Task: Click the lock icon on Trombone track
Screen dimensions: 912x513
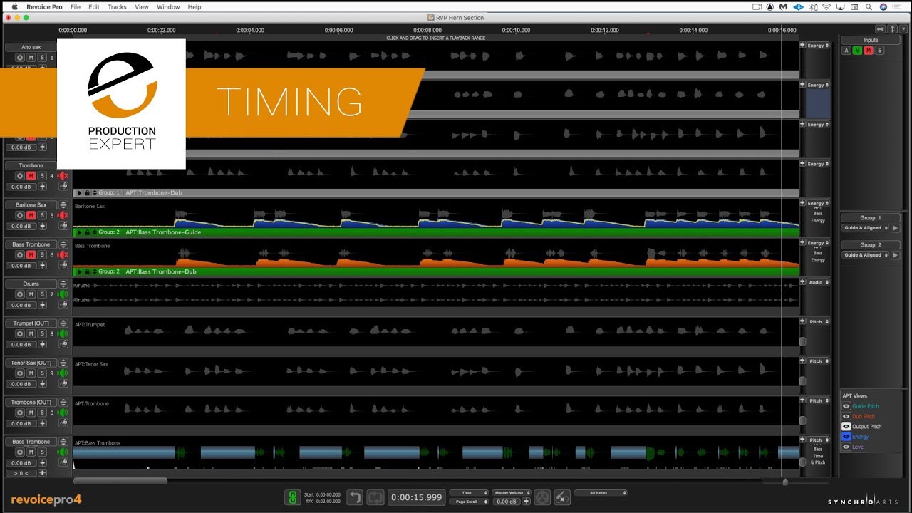Action: pos(64,187)
